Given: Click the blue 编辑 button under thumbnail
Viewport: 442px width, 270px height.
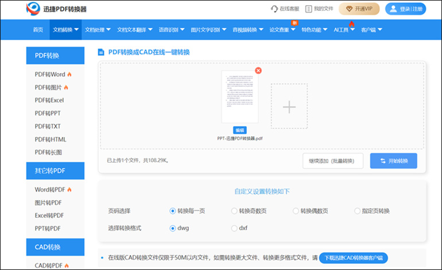Looking at the screenshot, I should [x=240, y=130].
